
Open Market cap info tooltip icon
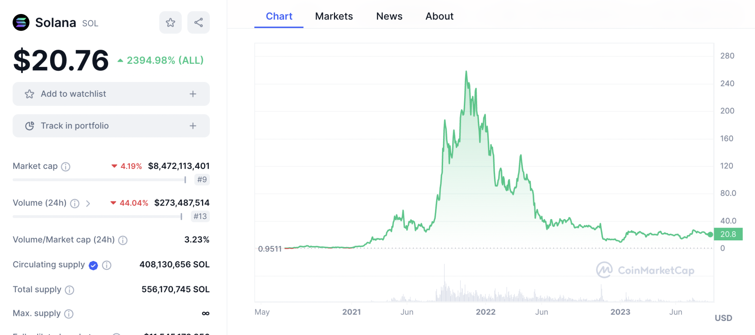pyautogui.click(x=66, y=167)
